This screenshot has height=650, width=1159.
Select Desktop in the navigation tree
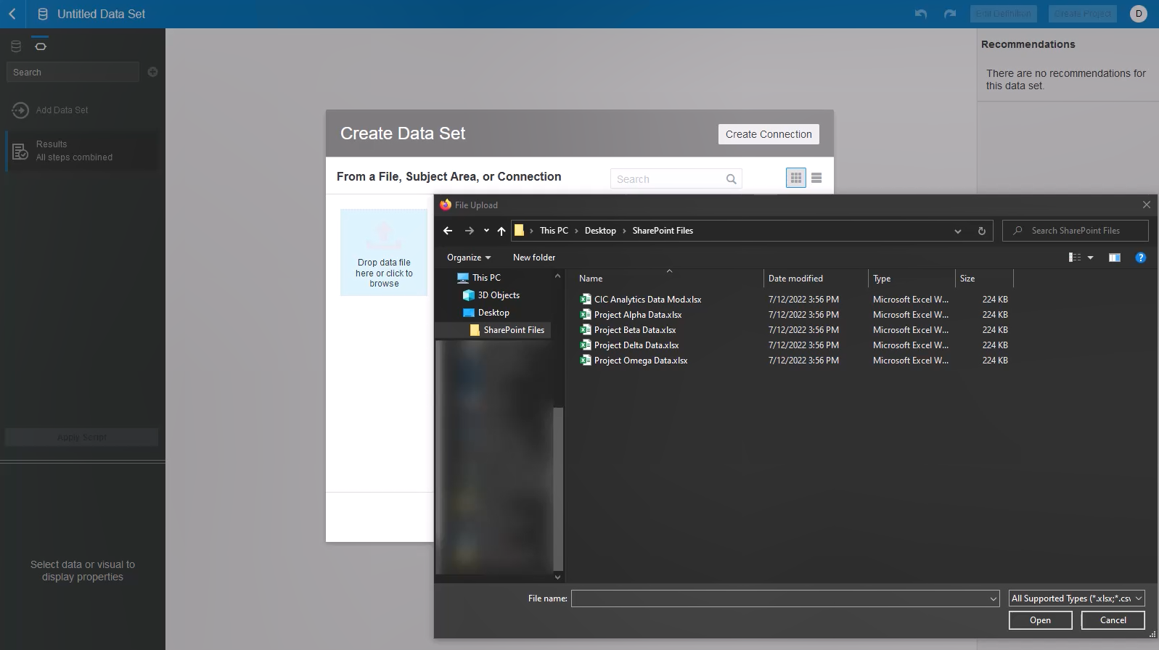(x=486, y=313)
